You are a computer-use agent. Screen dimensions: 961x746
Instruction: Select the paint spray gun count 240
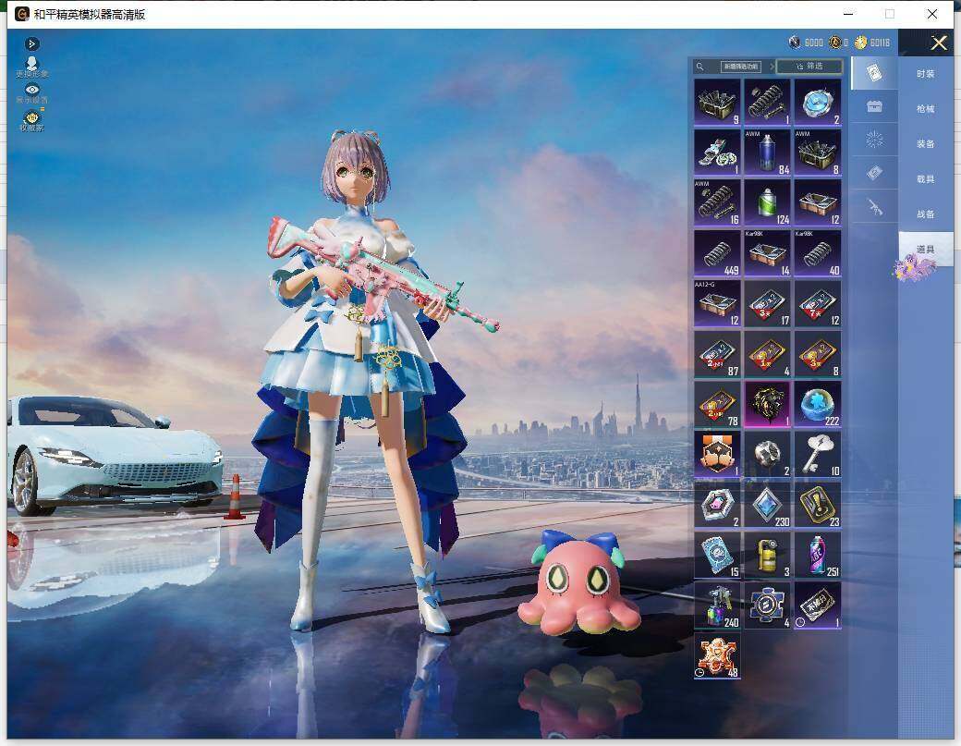tap(717, 605)
